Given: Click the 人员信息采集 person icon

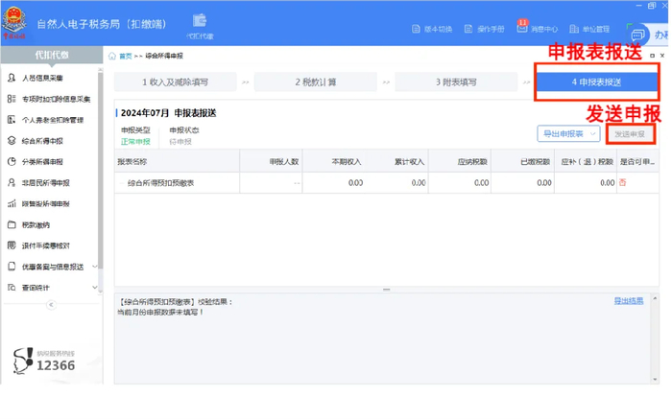Looking at the screenshot, I should point(12,78).
